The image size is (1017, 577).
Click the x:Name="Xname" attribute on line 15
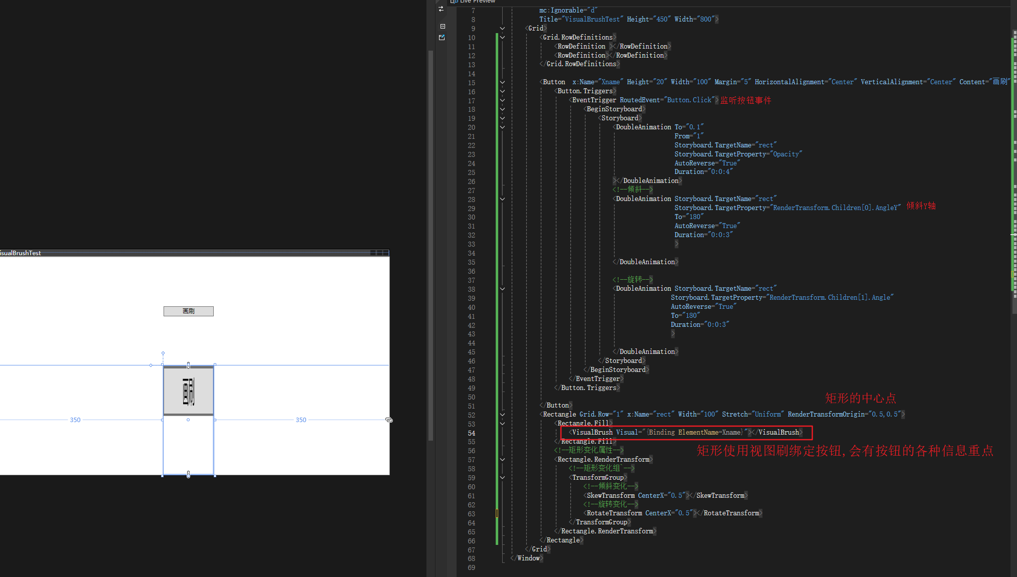pyautogui.click(x=598, y=82)
